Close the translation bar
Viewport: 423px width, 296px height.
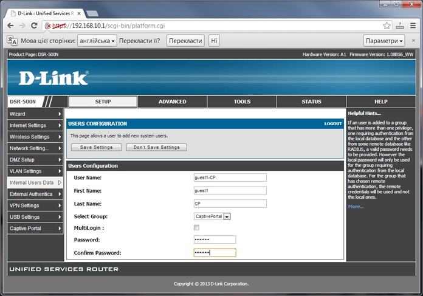point(414,40)
